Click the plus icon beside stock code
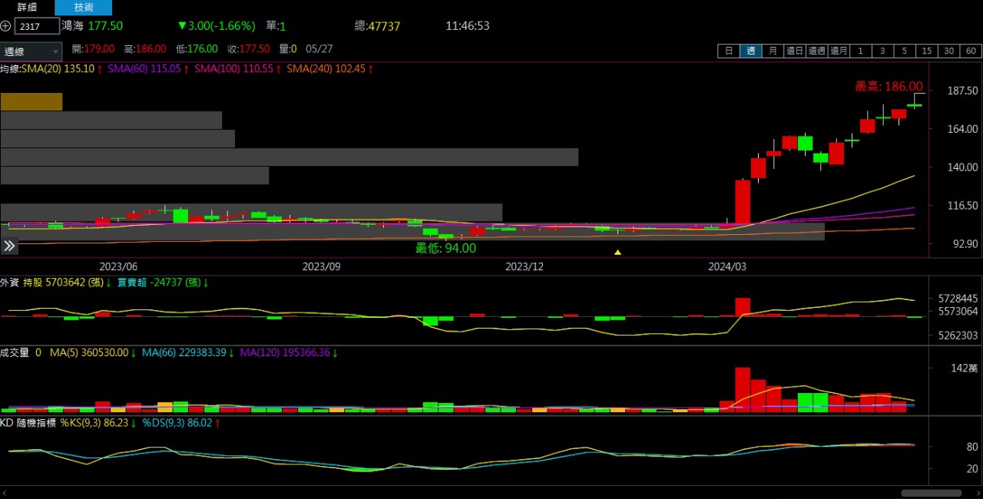Viewport: 983px width, 499px height. [x=6, y=26]
